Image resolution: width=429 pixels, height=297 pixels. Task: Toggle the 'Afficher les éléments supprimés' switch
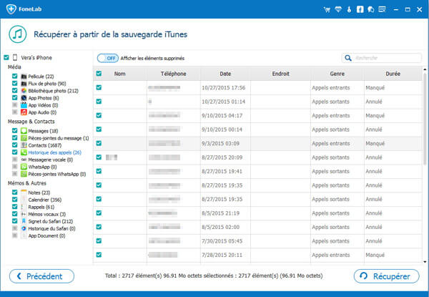107,58
